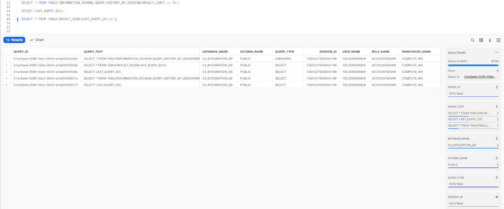
Task: Filter by PUBLIC value in SCHEMA_NAME card
Action: click(x=453, y=165)
